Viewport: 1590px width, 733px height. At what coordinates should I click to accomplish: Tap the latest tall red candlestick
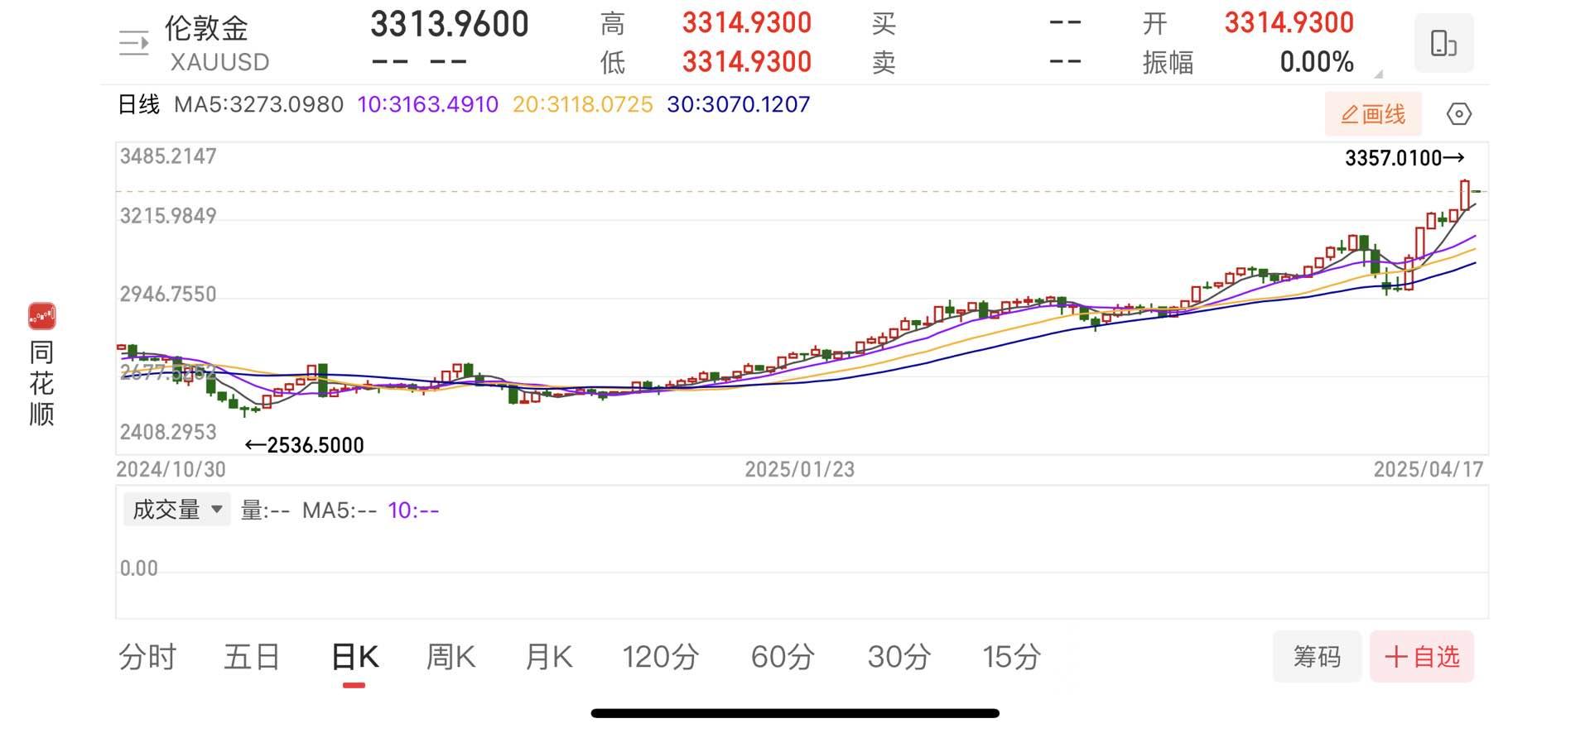(1465, 195)
